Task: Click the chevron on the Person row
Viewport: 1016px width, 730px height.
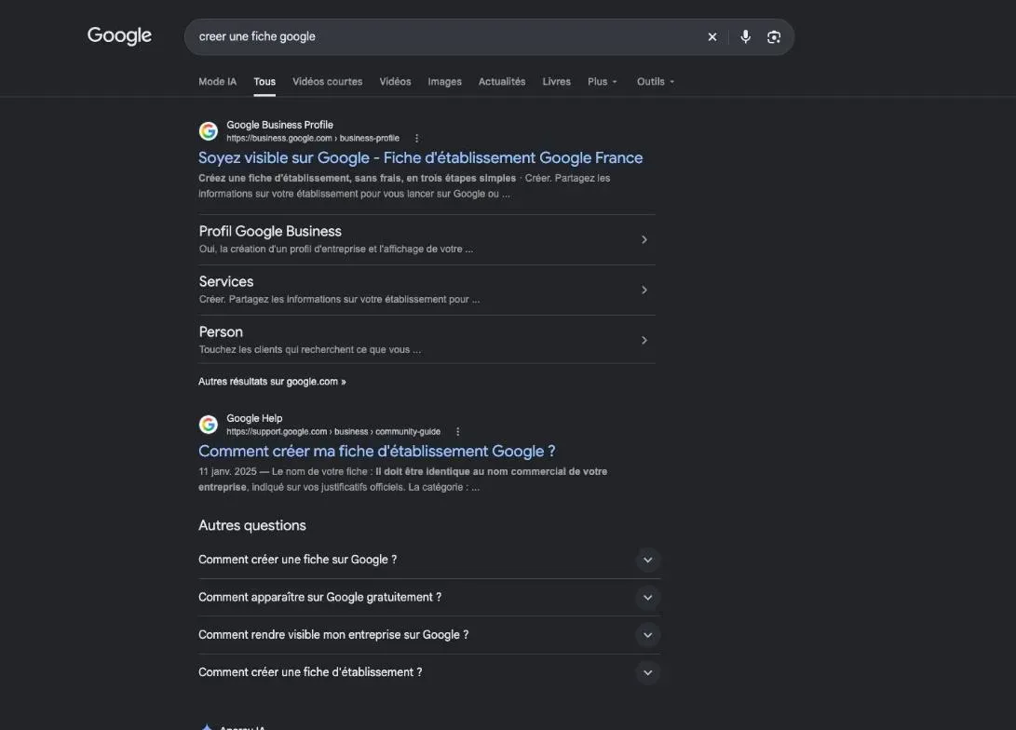Action: [x=644, y=340]
